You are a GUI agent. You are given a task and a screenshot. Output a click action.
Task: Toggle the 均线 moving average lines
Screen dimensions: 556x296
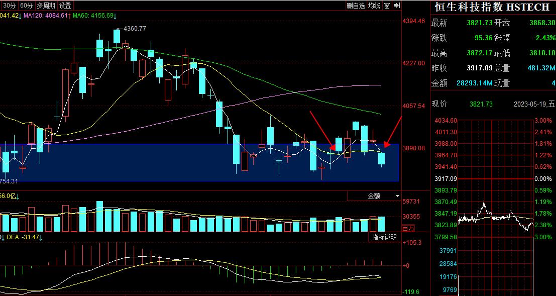(x=374, y=6)
